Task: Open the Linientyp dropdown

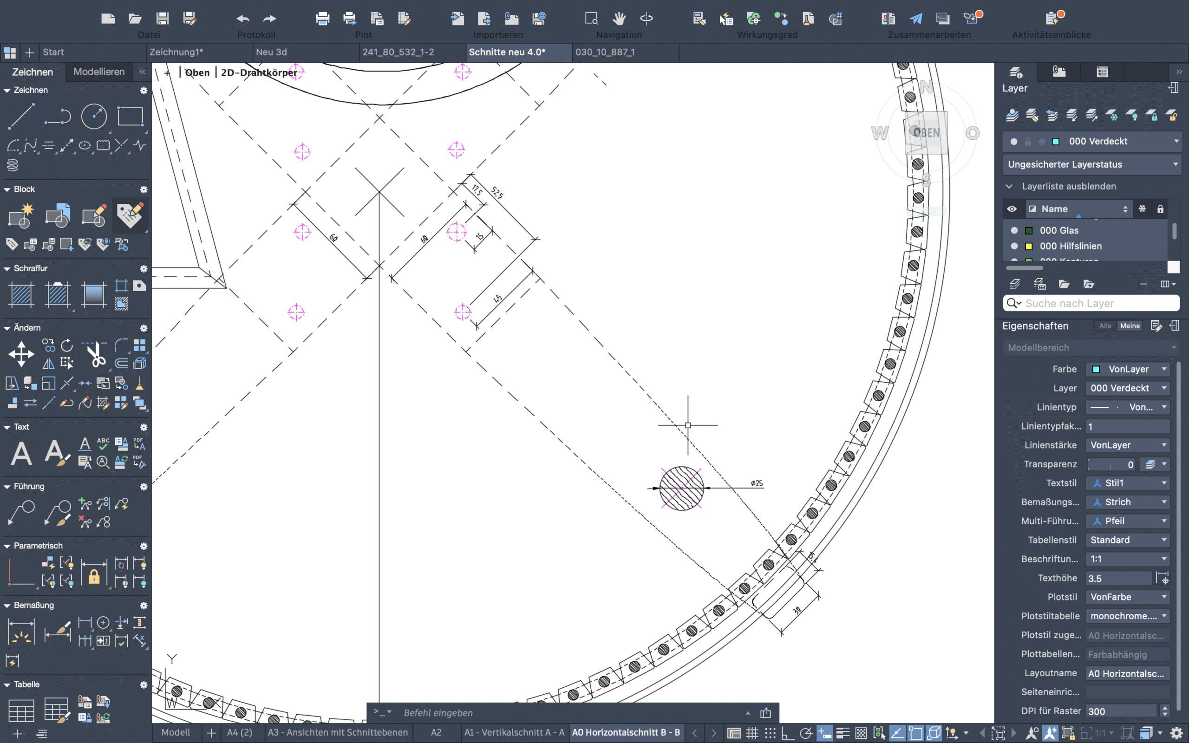Action: pos(1128,407)
